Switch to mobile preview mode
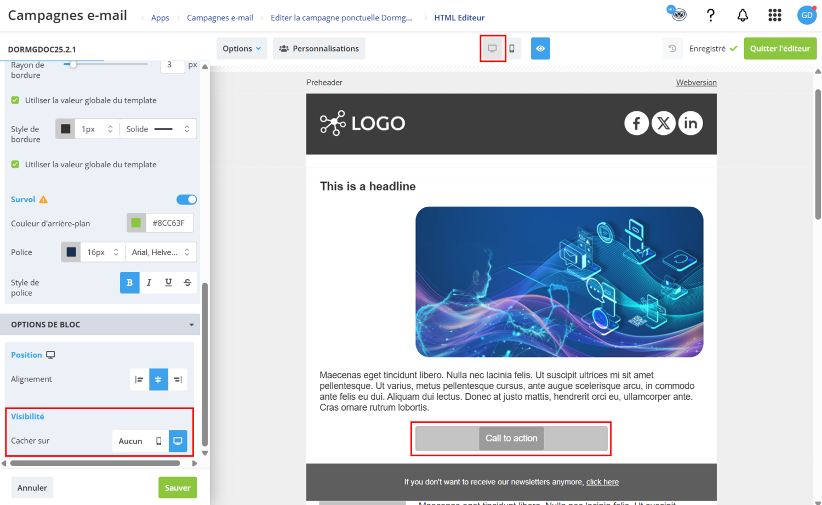The height and width of the screenshot is (505, 822). coord(512,48)
